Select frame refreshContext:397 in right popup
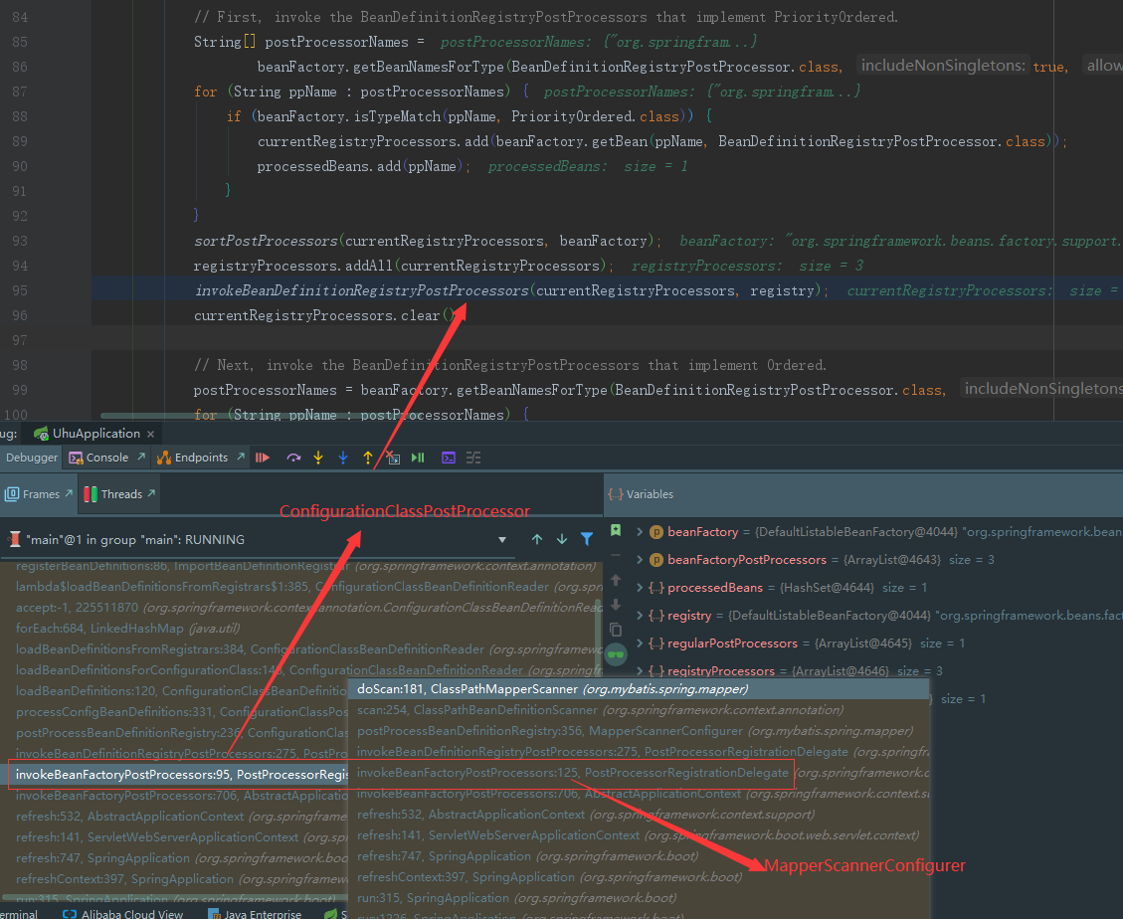The width and height of the screenshot is (1123, 919). click(x=639, y=877)
